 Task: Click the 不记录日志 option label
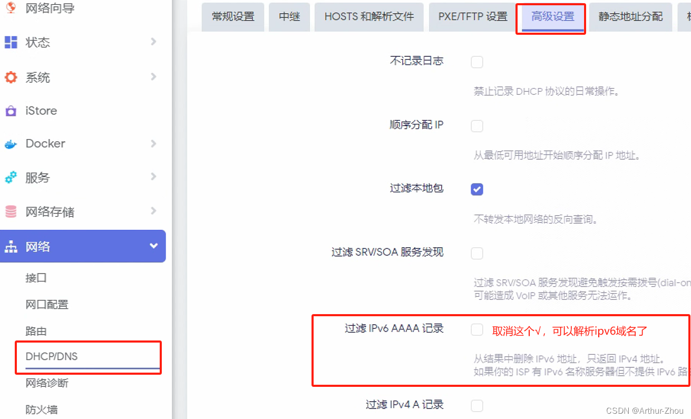[x=416, y=61]
